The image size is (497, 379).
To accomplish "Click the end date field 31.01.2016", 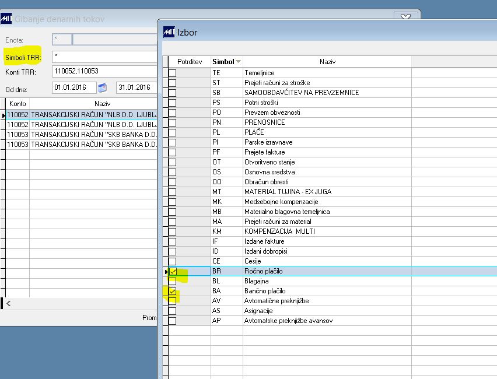I will (x=136, y=87).
